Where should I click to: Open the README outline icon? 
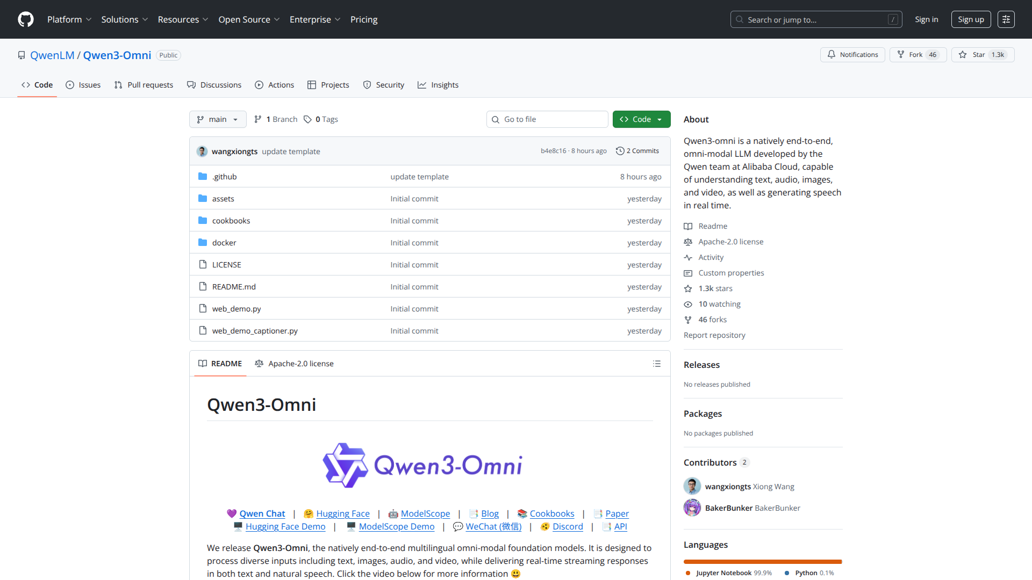click(x=657, y=364)
